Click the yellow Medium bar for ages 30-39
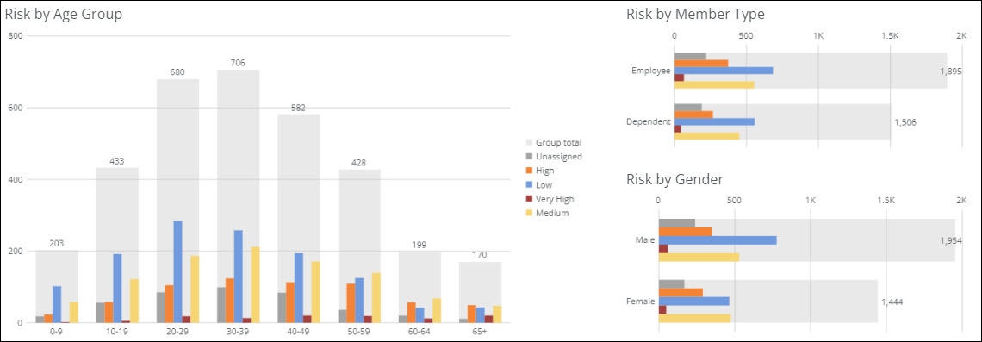The height and width of the screenshot is (342, 982). coord(256,285)
